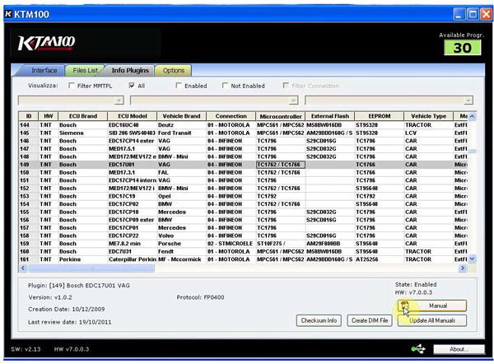Click the Protocol: FP0400 text
The width and height of the screenshot is (494, 364).
coord(200,297)
